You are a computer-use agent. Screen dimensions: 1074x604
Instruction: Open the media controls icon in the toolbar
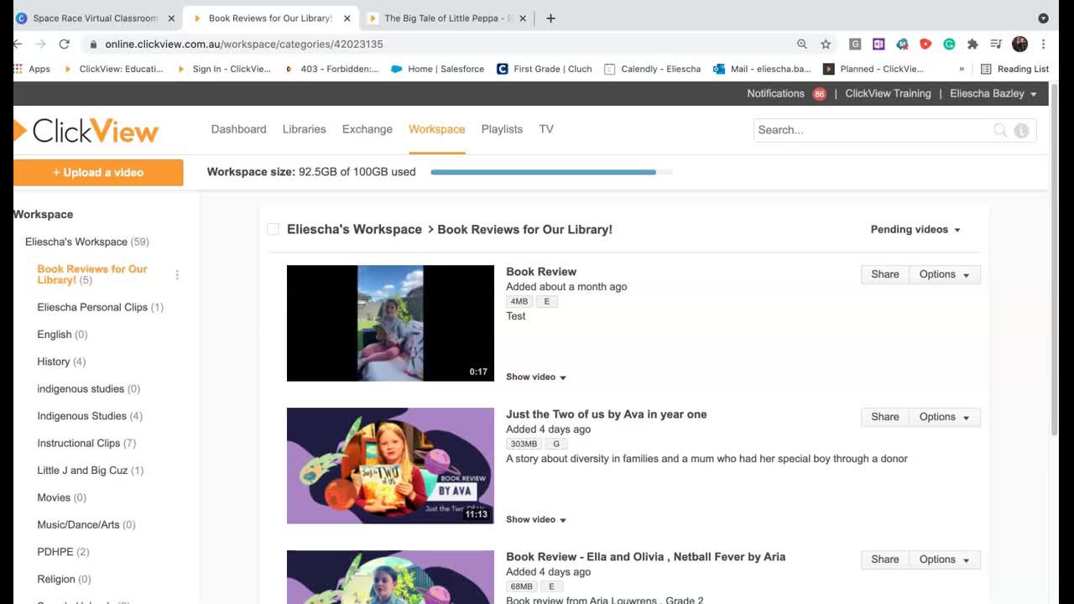pyautogui.click(x=996, y=44)
